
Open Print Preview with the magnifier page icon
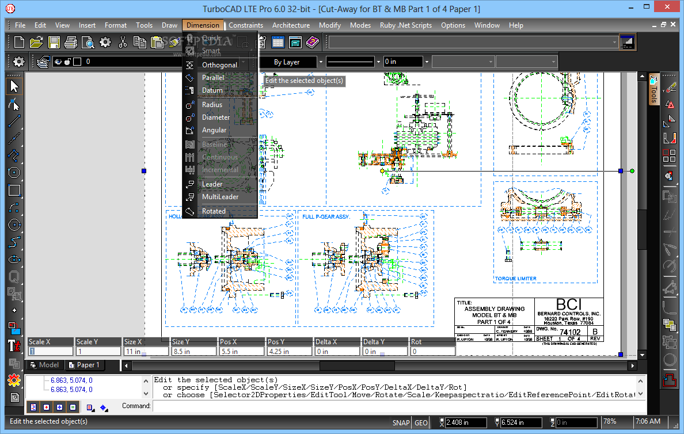pyautogui.click(x=88, y=43)
